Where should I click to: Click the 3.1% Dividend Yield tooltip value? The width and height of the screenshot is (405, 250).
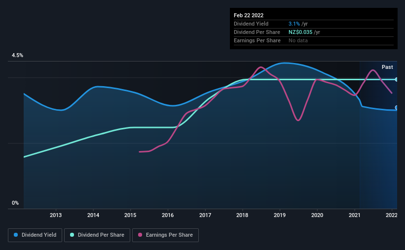pyautogui.click(x=294, y=24)
